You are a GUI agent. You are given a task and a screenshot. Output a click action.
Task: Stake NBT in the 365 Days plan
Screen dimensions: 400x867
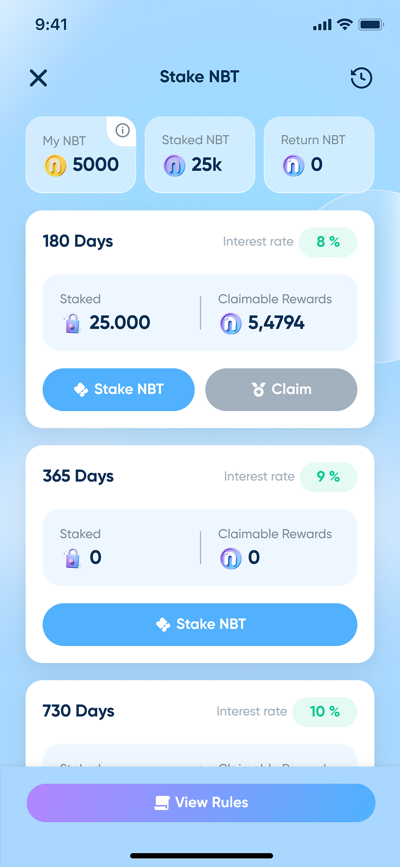tap(200, 624)
